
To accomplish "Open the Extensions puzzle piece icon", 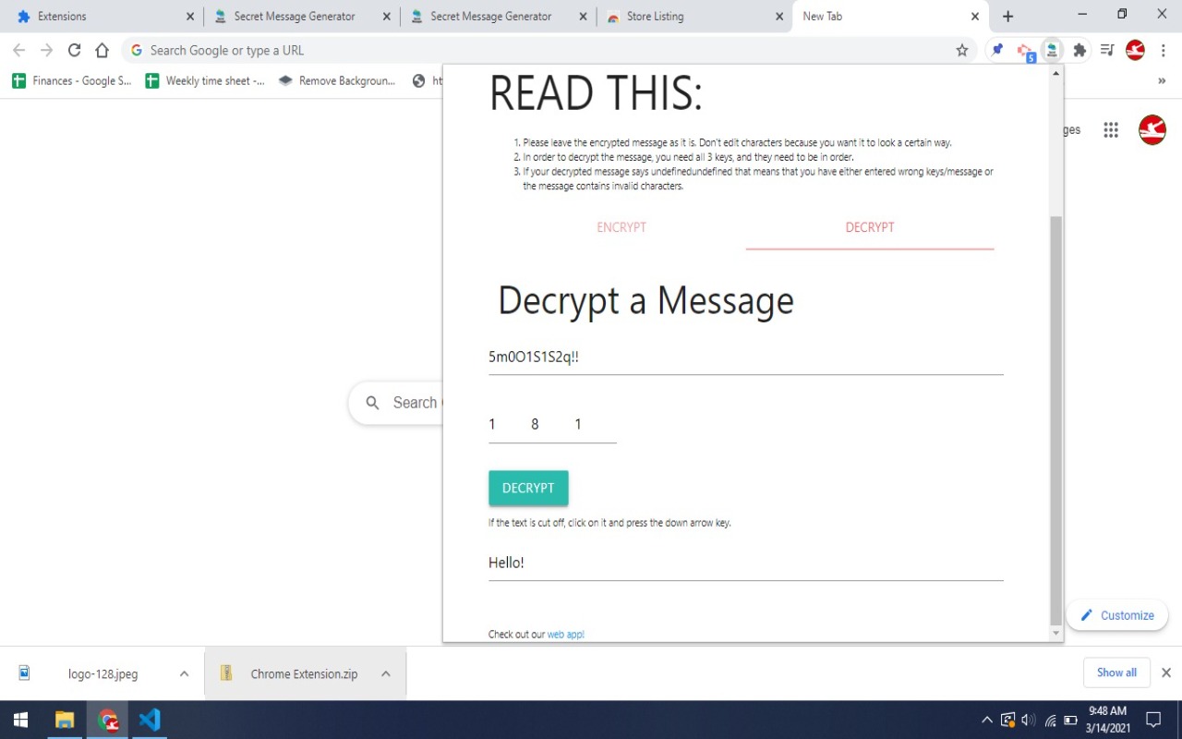I will point(1079,50).
